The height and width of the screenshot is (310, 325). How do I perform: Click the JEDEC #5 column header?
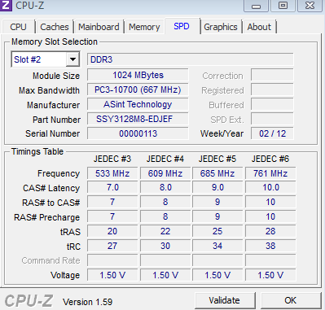pos(217,159)
